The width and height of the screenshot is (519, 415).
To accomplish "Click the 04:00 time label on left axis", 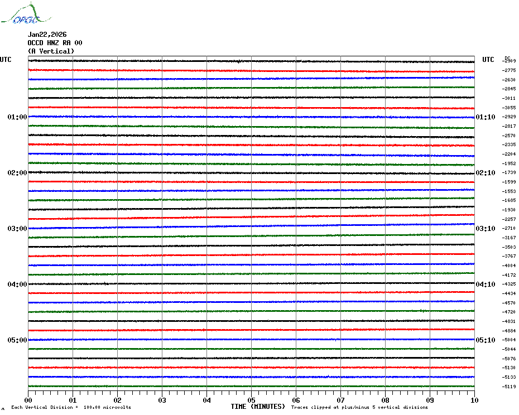I will point(17,284).
